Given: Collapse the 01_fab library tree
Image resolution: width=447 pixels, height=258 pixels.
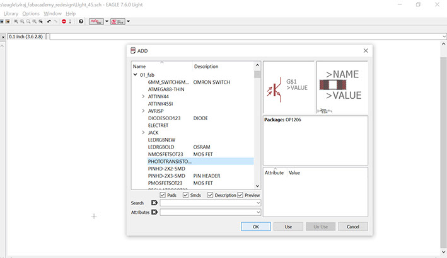Looking at the screenshot, I should [136, 75].
